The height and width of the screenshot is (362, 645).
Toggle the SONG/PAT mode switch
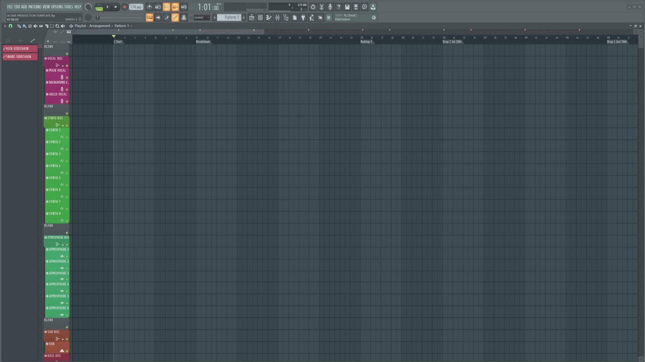point(99,7)
